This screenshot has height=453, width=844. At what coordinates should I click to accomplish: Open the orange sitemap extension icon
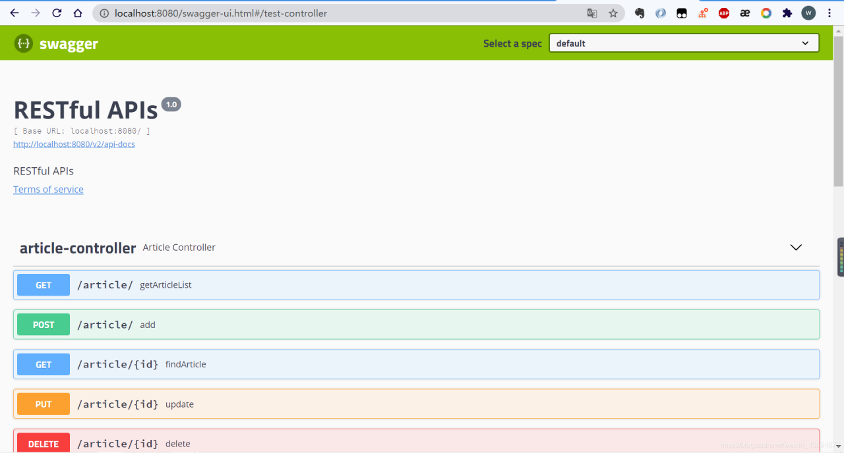tap(703, 13)
